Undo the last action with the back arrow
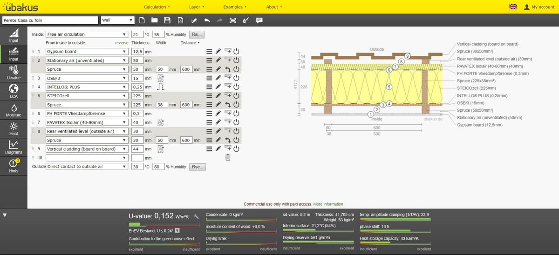The image size is (559, 255). tap(207, 20)
